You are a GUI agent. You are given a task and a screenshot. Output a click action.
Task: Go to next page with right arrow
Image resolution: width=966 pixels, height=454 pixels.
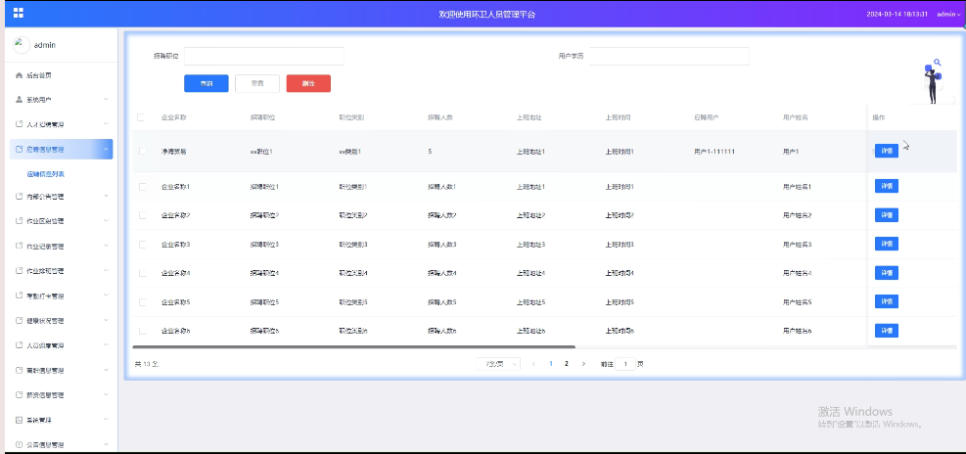click(583, 364)
